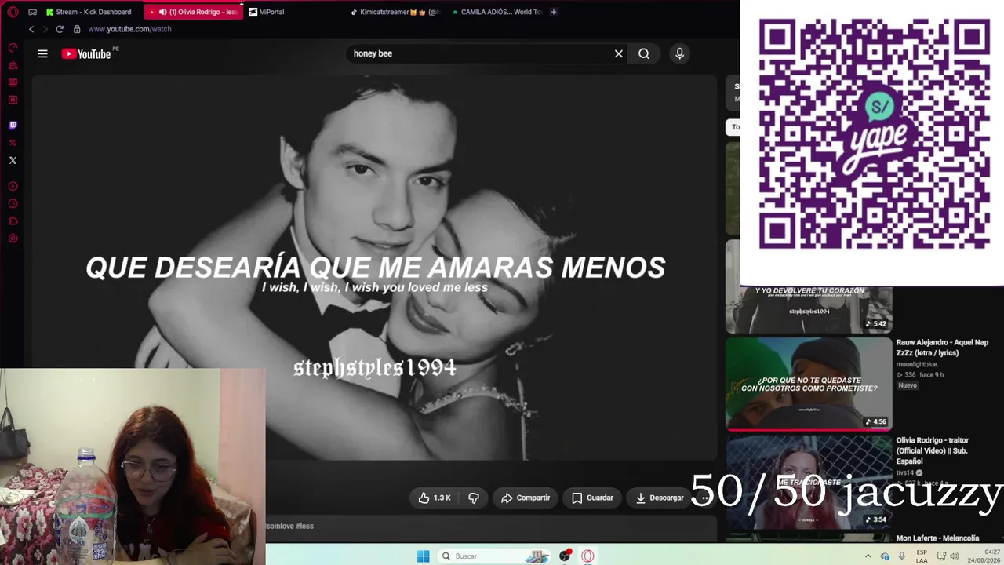Viewport: 1004px width, 565px height.
Task: Expand the YouTube guide hamburger menu
Action: point(42,53)
